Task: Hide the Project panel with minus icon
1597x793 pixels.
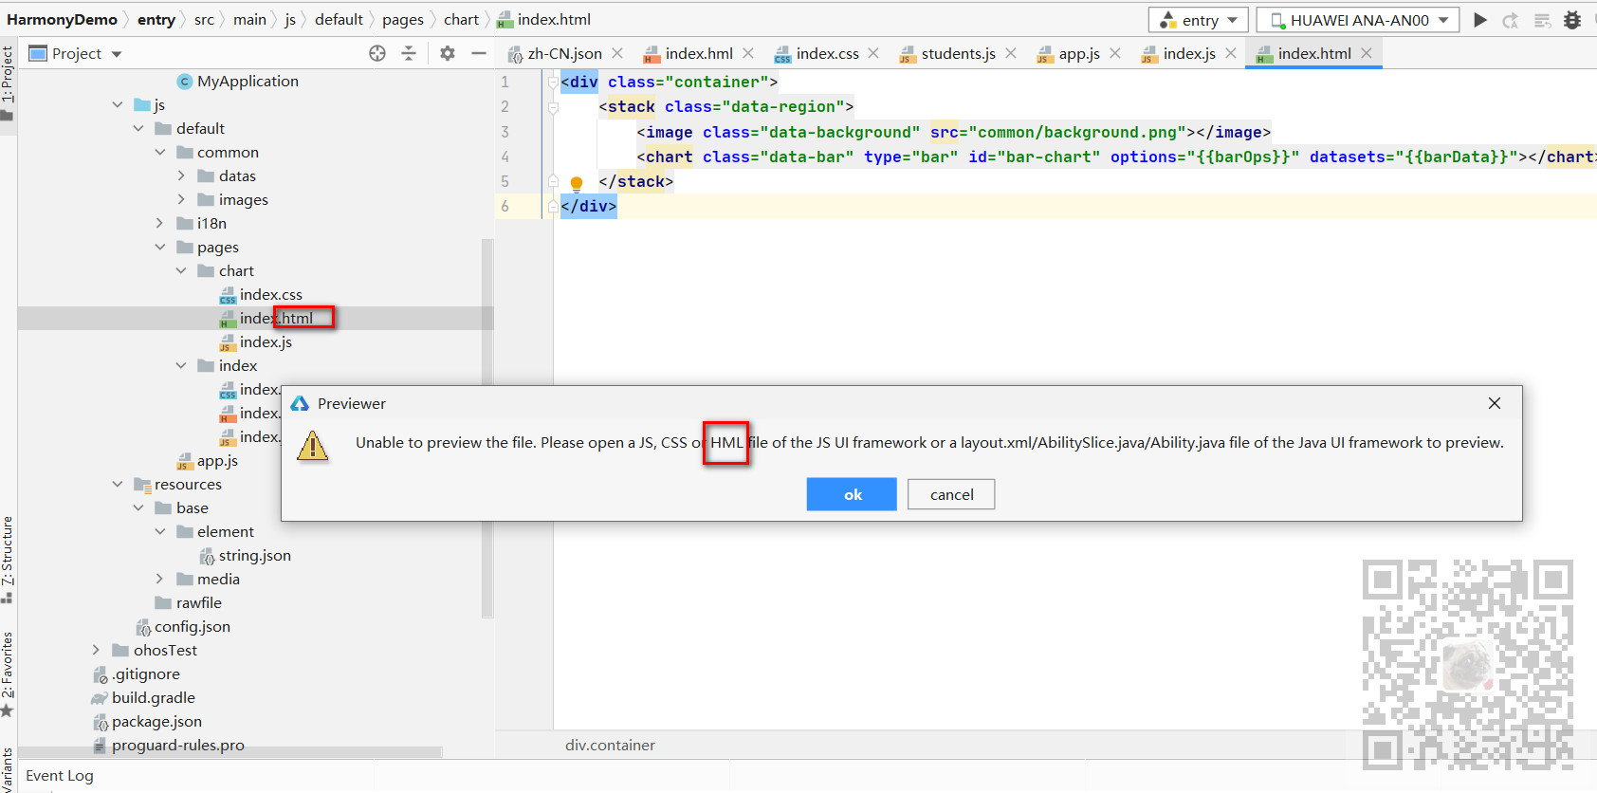Action: tap(479, 53)
